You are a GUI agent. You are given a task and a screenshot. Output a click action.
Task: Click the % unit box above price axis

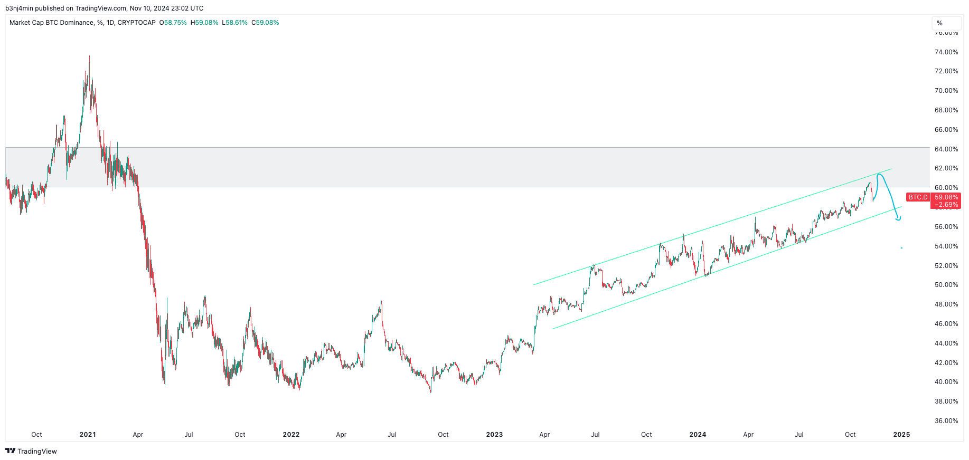(x=946, y=23)
